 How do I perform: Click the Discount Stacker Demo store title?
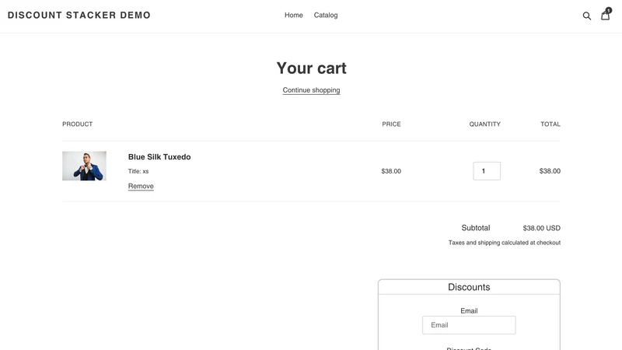click(79, 15)
